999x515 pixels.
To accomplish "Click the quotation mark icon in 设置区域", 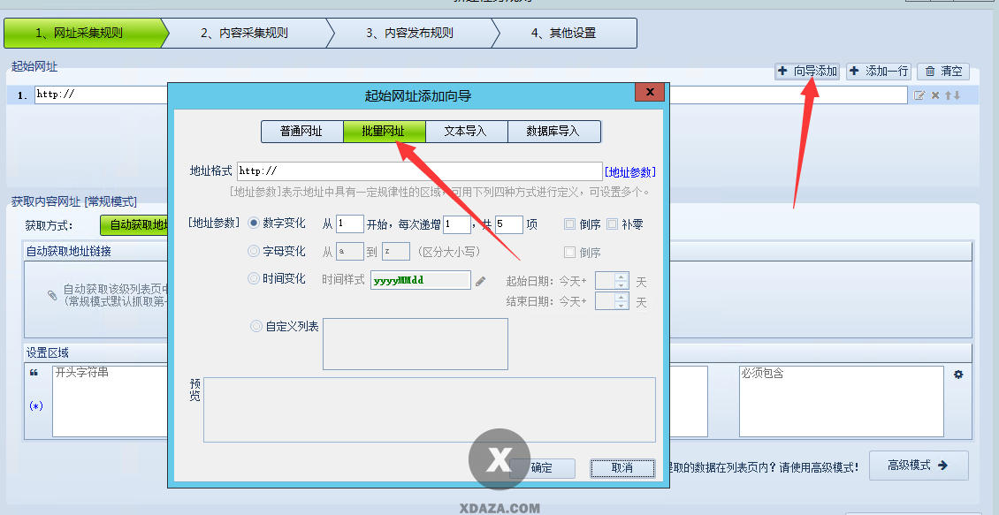I will click(34, 374).
